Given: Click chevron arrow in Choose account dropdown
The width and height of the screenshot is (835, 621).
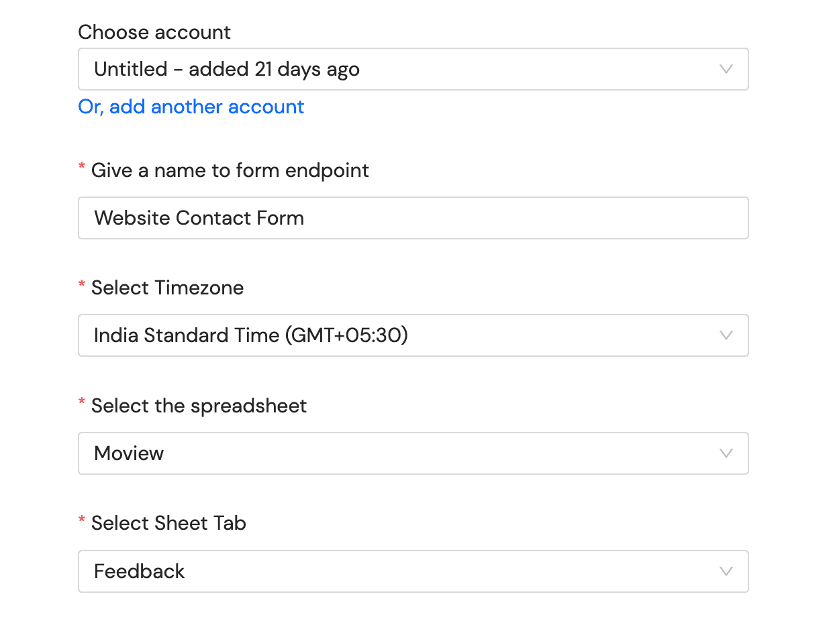Looking at the screenshot, I should click(x=726, y=69).
